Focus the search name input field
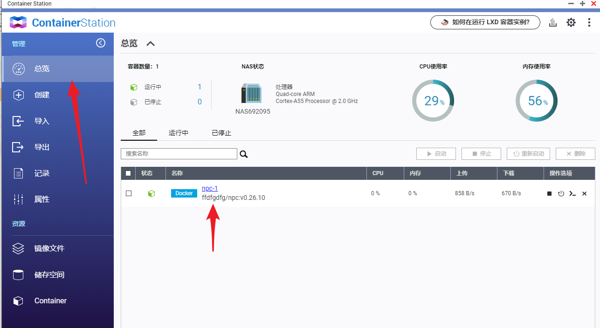Viewport: 600px width, 328px height. [x=179, y=154]
